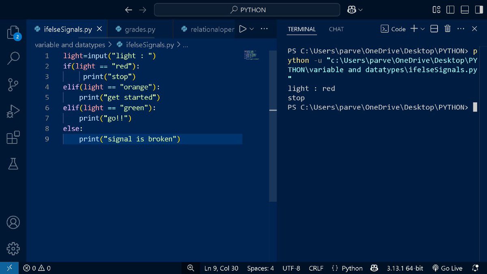Open the new terminal dropdown chevron
This screenshot has height=274, width=487.
point(422,29)
